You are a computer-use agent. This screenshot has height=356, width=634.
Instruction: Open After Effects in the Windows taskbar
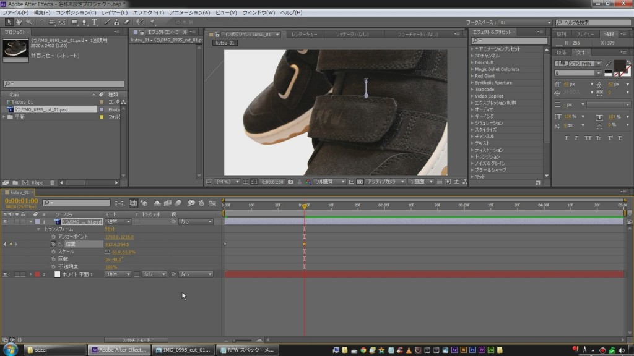pyautogui.click(x=119, y=350)
